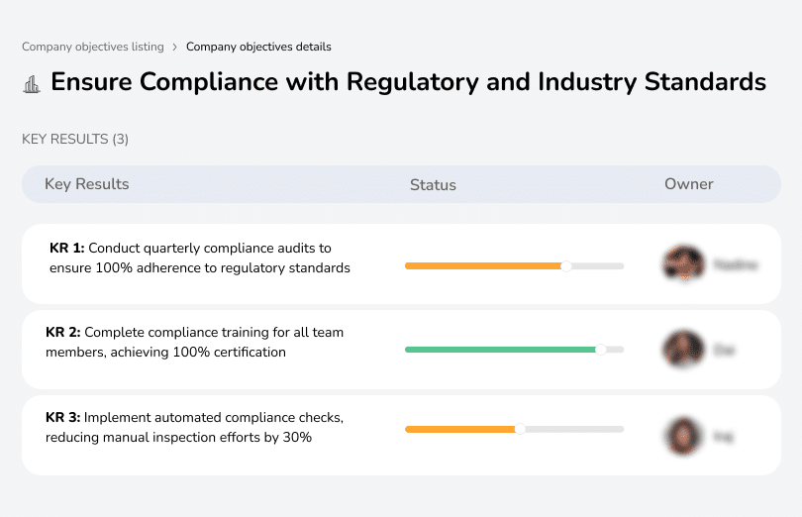Click the KR 3 orange progress slider handle
This screenshot has width=802, height=517.
coord(520,429)
